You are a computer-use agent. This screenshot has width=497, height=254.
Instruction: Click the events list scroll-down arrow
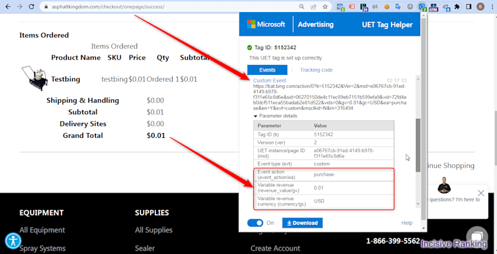tap(418, 204)
